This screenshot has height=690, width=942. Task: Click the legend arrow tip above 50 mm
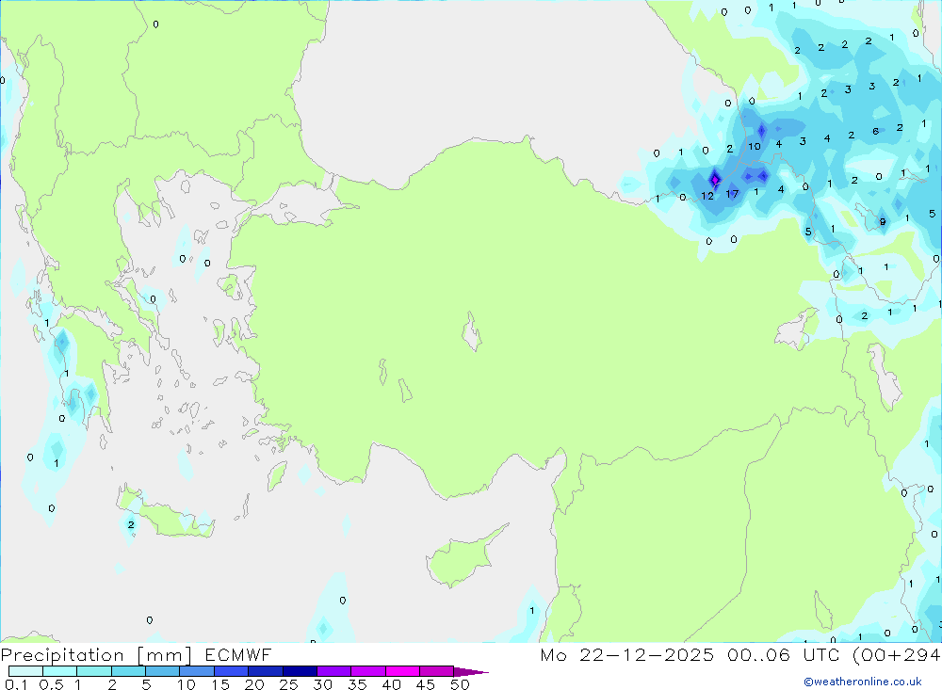470,672
